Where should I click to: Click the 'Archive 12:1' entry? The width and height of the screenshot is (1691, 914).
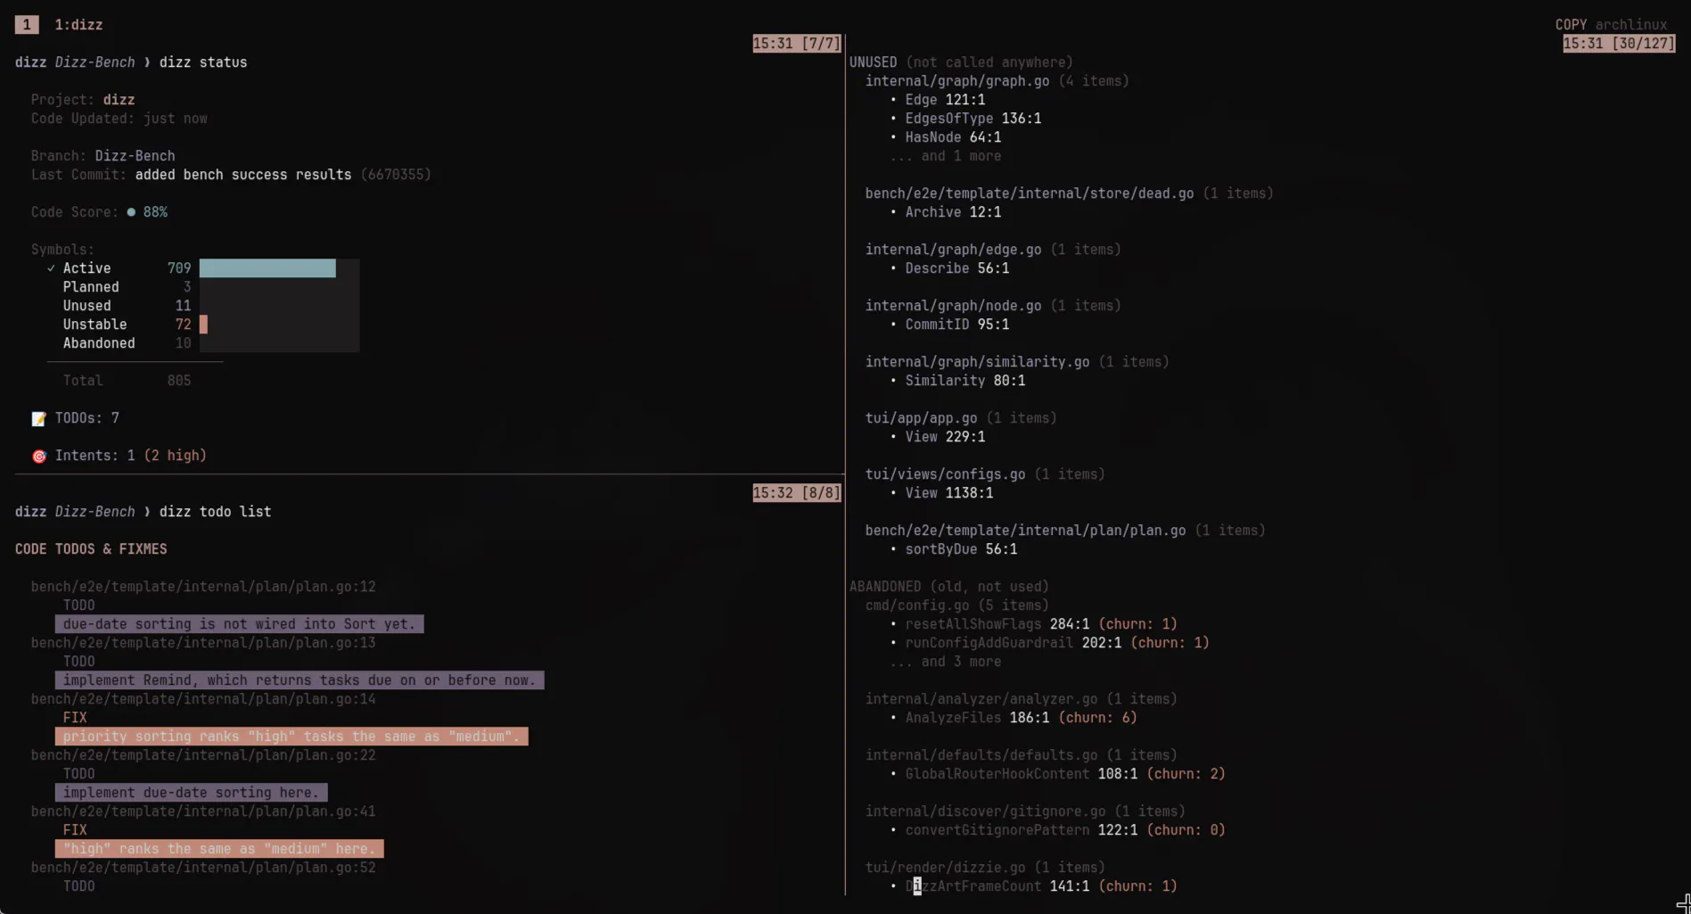click(x=953, y=212)
